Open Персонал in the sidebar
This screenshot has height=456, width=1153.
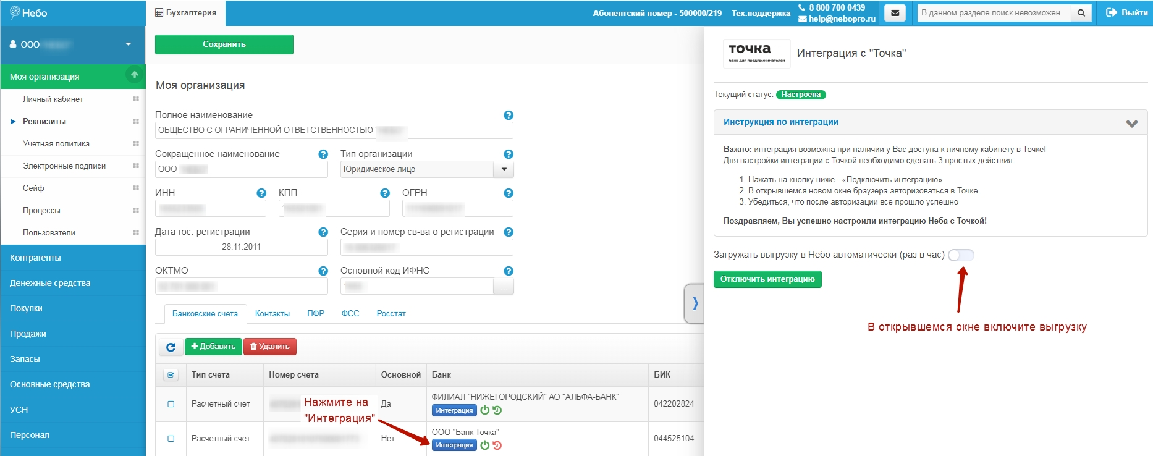[73, 435]
